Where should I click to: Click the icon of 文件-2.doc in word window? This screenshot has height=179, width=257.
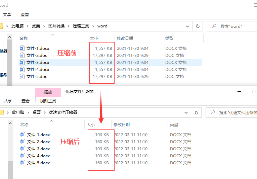22,56
